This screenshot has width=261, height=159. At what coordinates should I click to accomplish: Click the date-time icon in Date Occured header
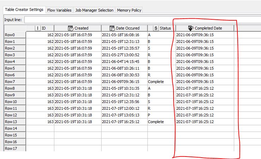(112, 28)
